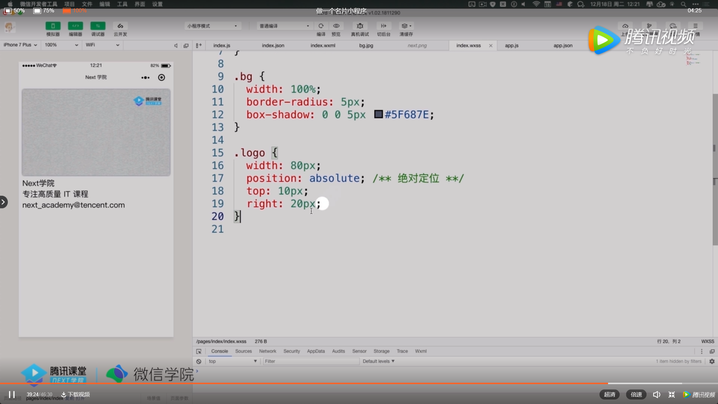Switch to the index.json tab
Image resolution: width=718 pixels, height=404 pixels.
[273, 45]
